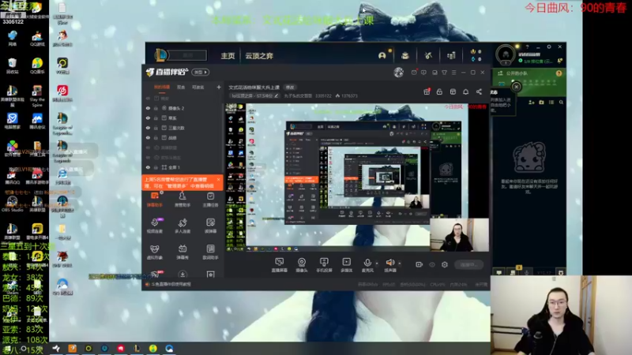
Task: Click the share icon in 直播伴侣
Action: click(479, 92)
